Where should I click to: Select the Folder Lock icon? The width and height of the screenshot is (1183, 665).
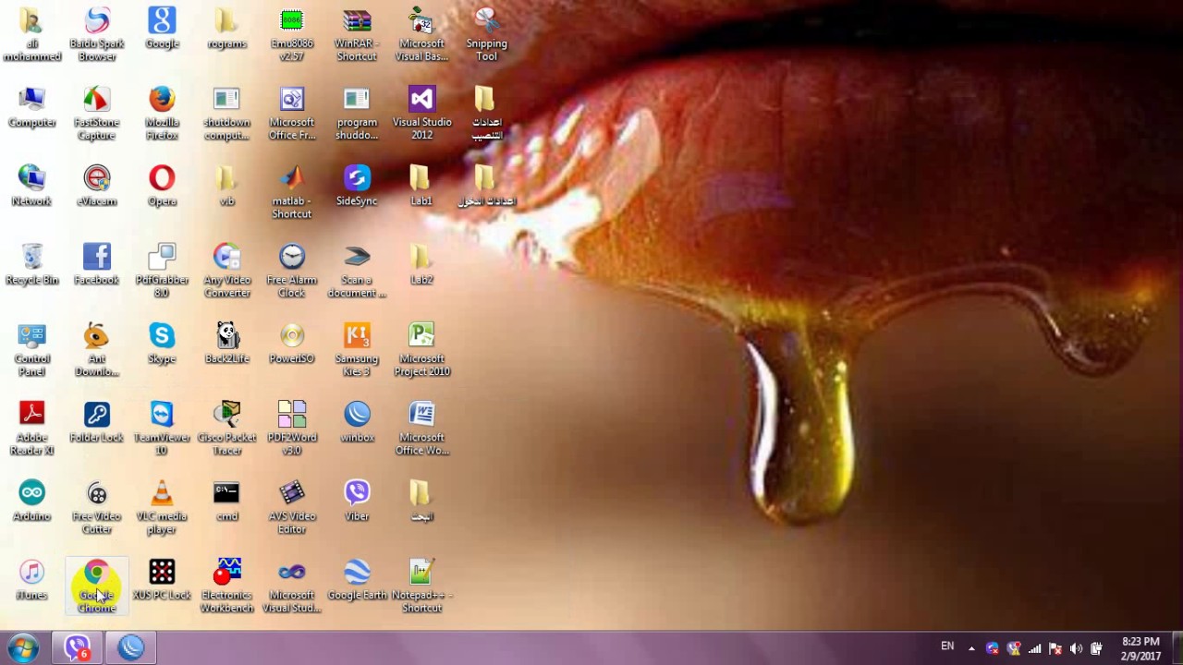click(x=97, y=422)
